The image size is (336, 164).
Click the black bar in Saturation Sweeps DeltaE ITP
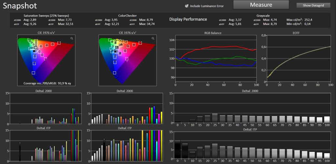[x=20, y=152]
